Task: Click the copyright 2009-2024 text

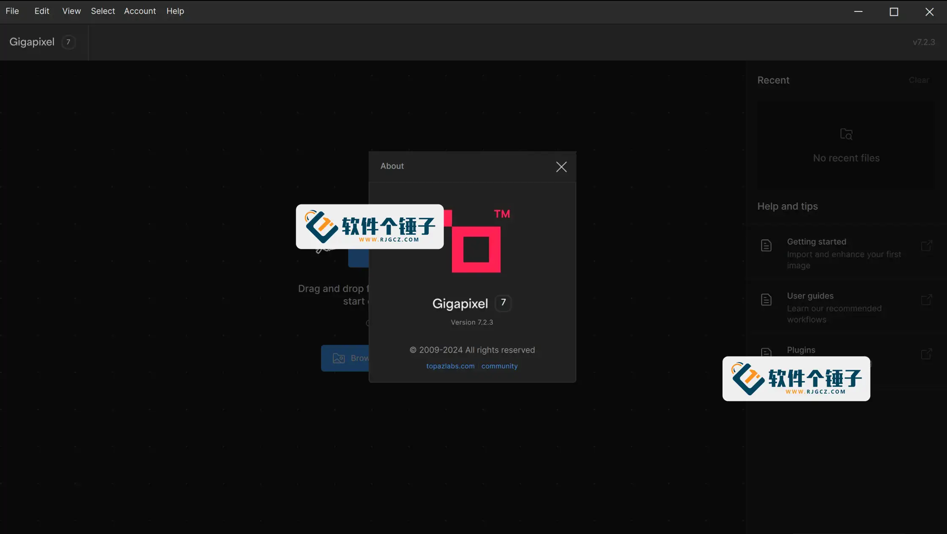Action: click(472, 350)
